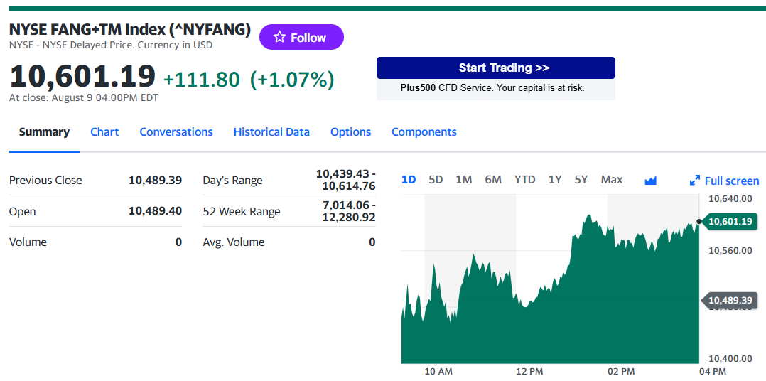Show the Max chart range

[x=612, y=180]
